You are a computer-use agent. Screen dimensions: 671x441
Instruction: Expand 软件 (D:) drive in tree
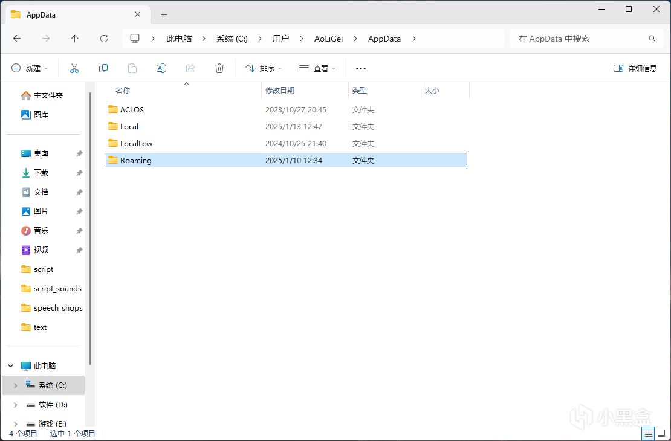coord(15,405)
